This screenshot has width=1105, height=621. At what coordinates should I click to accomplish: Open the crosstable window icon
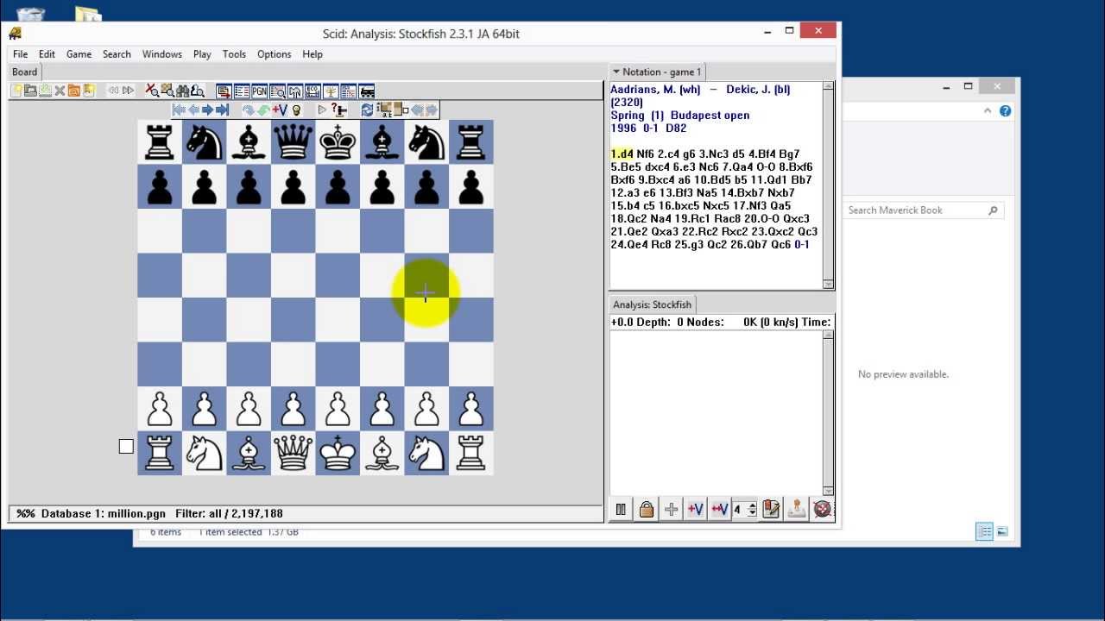(x=349, y=91)
